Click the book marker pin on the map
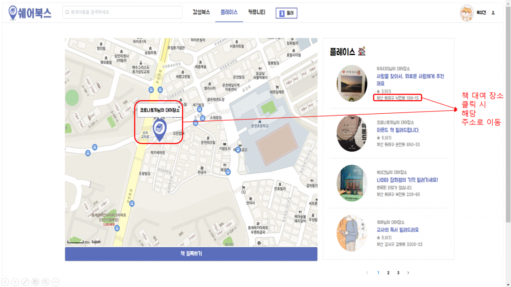This screenshot has height=287, width=511. pos(160,130)
